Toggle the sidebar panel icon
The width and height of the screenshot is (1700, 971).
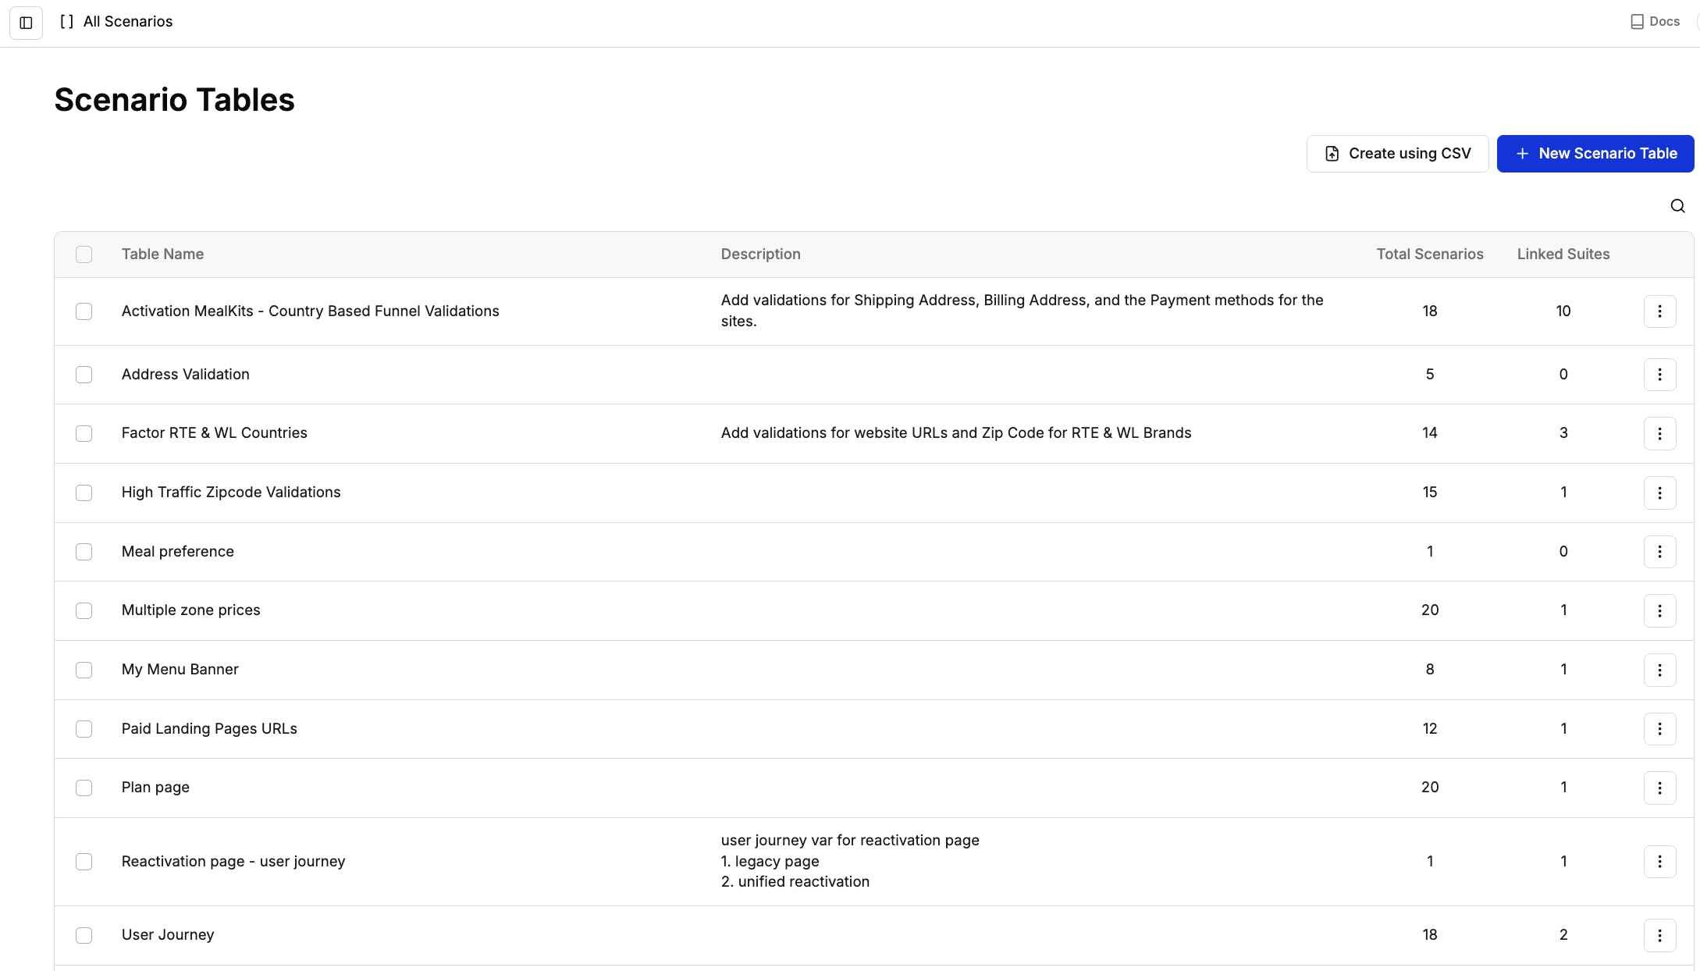(26, 23)
